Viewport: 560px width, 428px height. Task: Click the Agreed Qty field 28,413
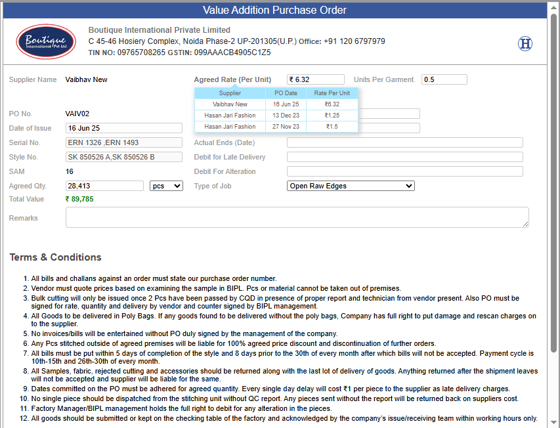coord(104,186)
